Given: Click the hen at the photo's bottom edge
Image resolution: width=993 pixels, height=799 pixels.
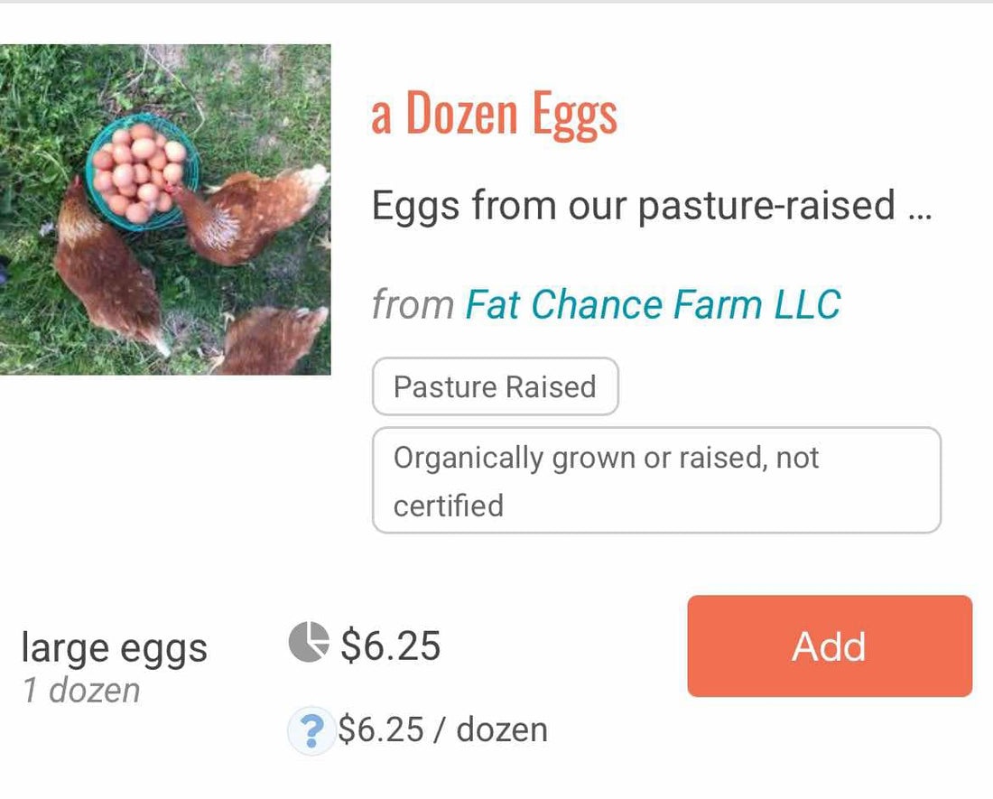Looking at the screenshot, I should coord(271,341).
